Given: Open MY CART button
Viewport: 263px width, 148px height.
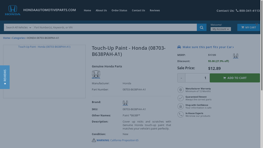Looking at the screenshot, I should (x=249, y=27).
